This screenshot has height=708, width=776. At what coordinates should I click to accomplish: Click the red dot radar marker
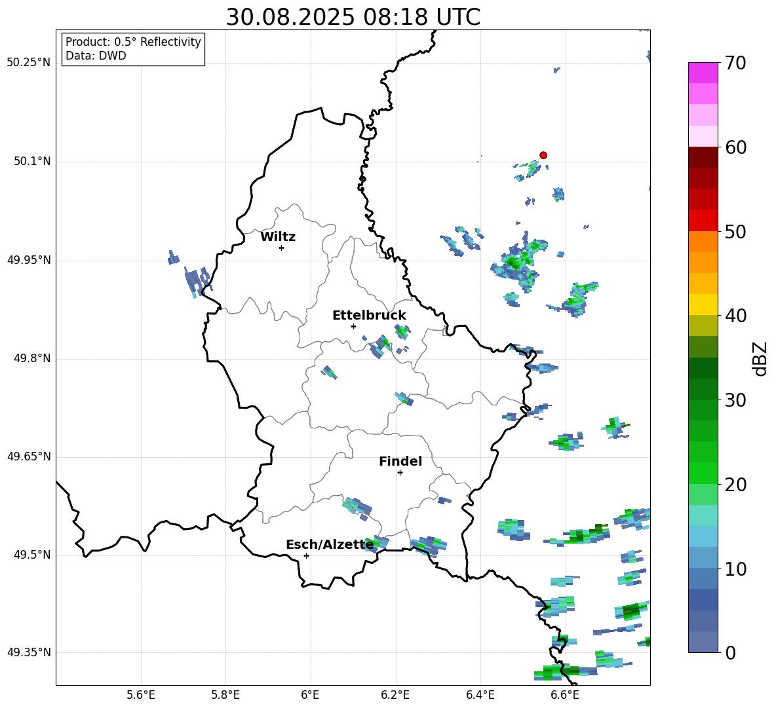543,155
